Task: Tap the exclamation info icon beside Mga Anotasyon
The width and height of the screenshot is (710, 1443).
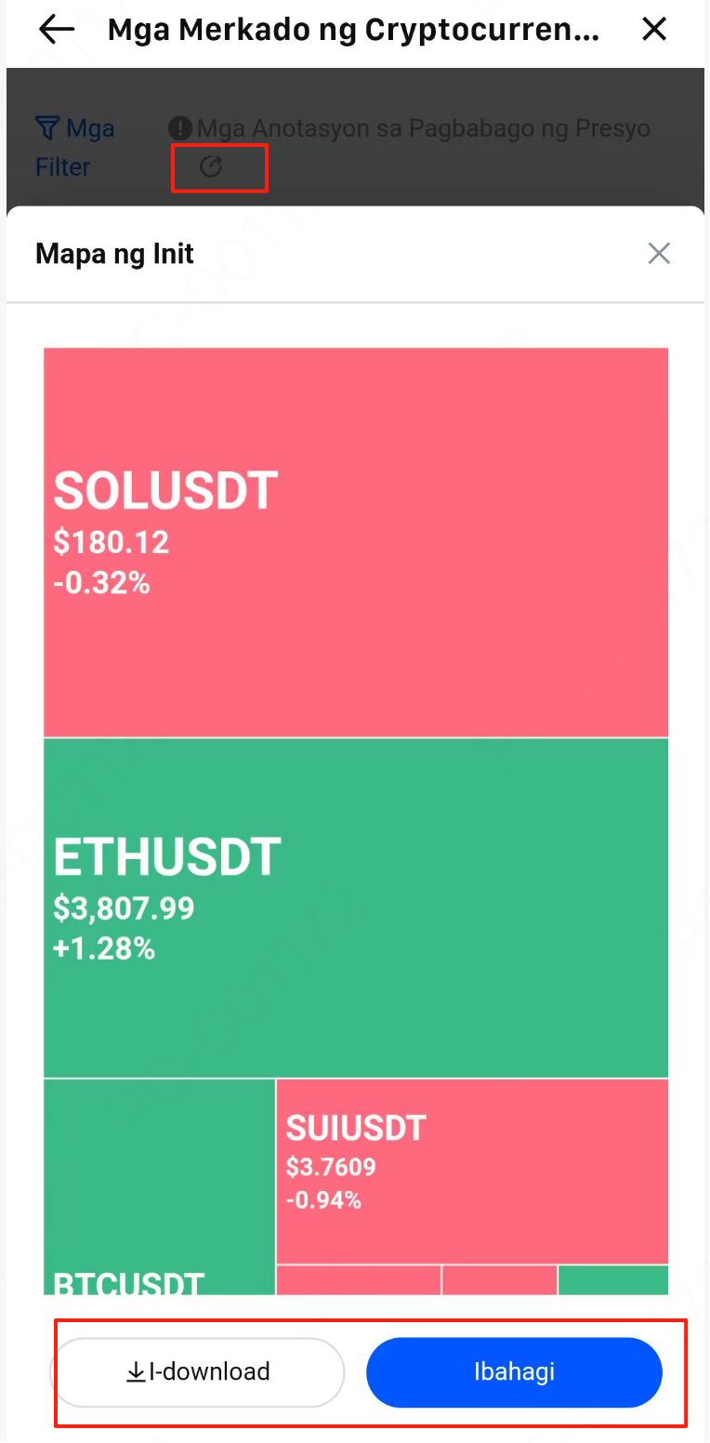Action: pos(180,127)
